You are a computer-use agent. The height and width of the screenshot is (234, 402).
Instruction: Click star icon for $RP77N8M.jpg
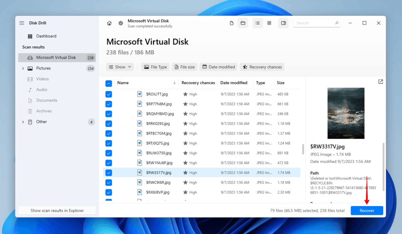coord(185,104)
